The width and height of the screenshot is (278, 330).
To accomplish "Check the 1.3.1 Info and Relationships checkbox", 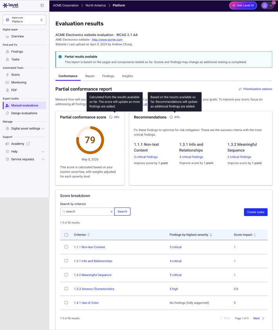I will 66,261.
